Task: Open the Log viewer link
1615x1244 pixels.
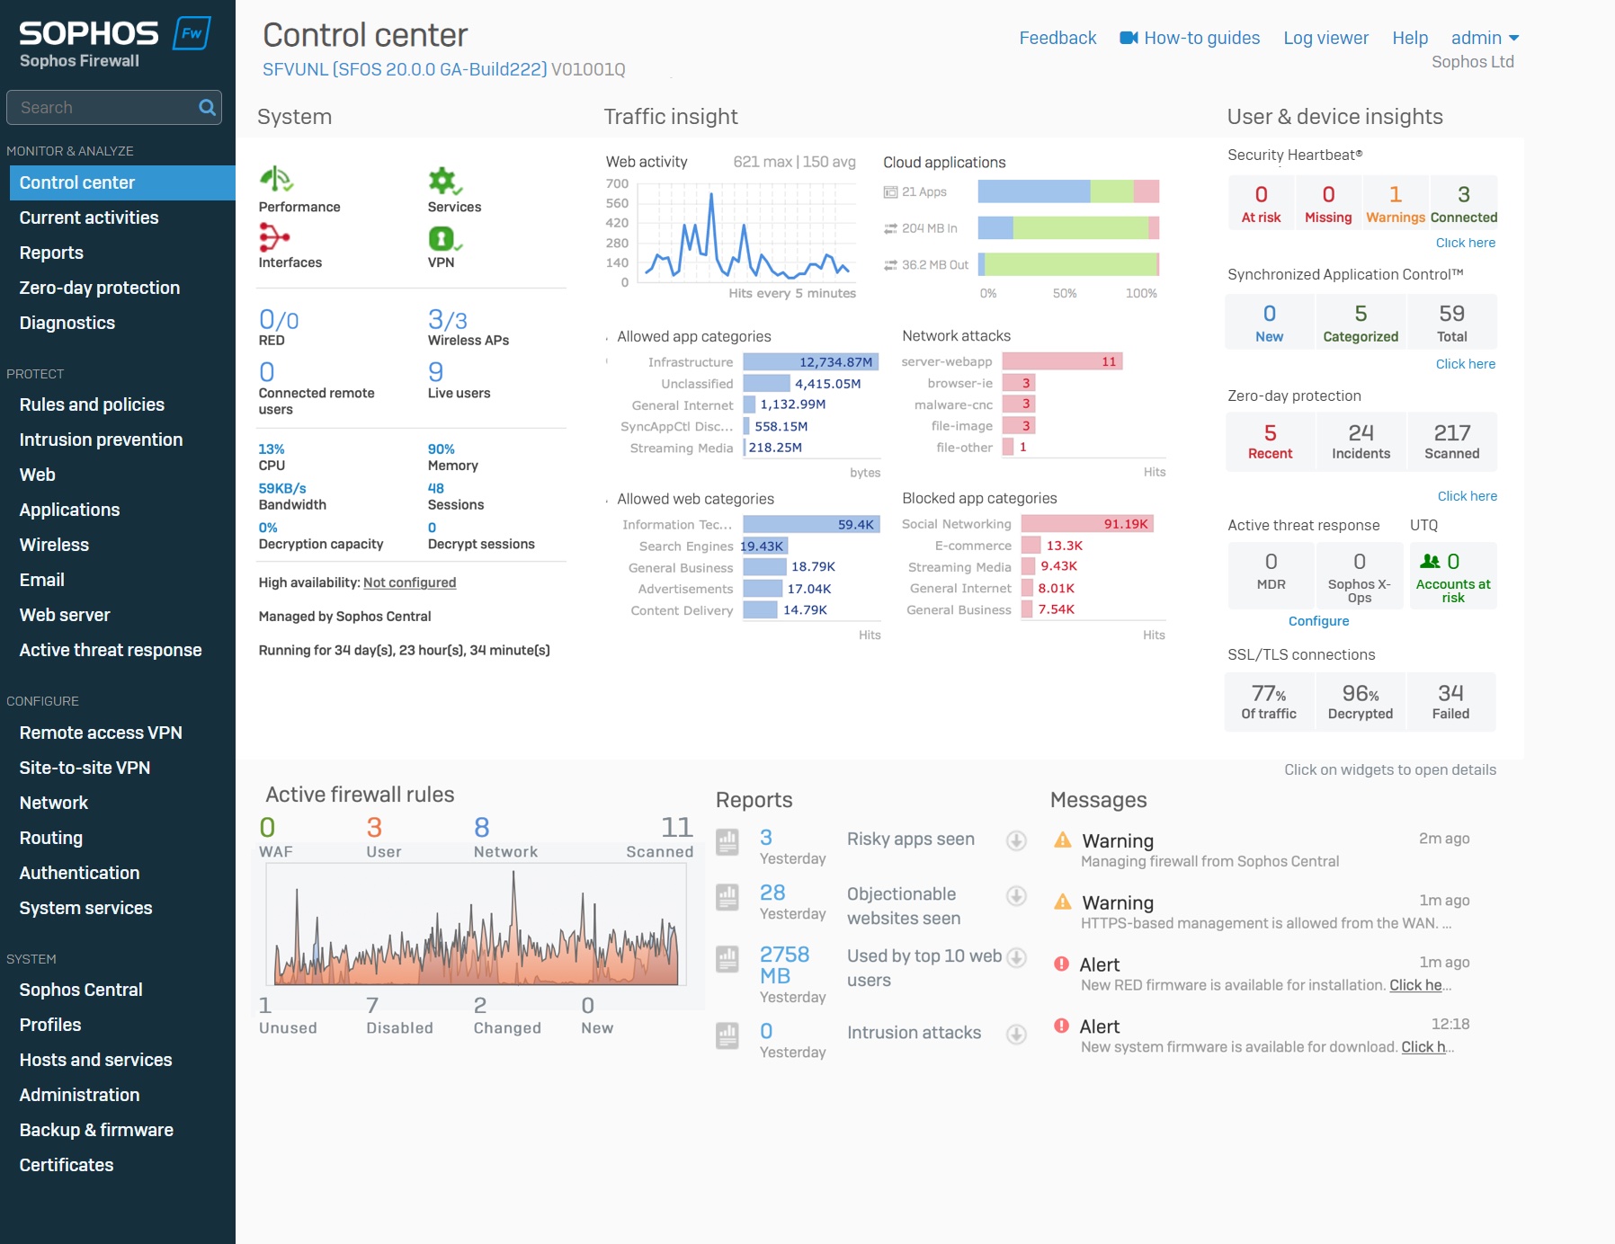Action: tap(1325, 38)
